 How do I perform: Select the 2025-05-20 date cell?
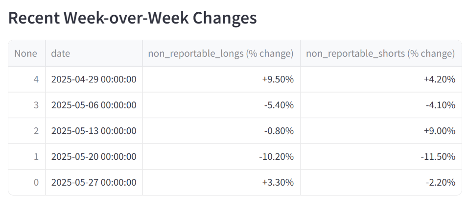[94, 156]
